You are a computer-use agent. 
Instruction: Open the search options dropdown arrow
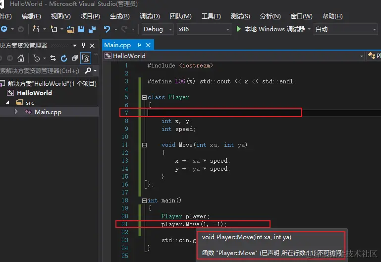point(95,71)
